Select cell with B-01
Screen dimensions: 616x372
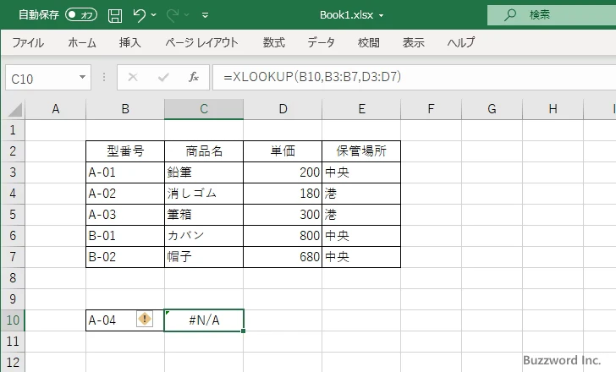pyautogui.click(x=125, y=236)
